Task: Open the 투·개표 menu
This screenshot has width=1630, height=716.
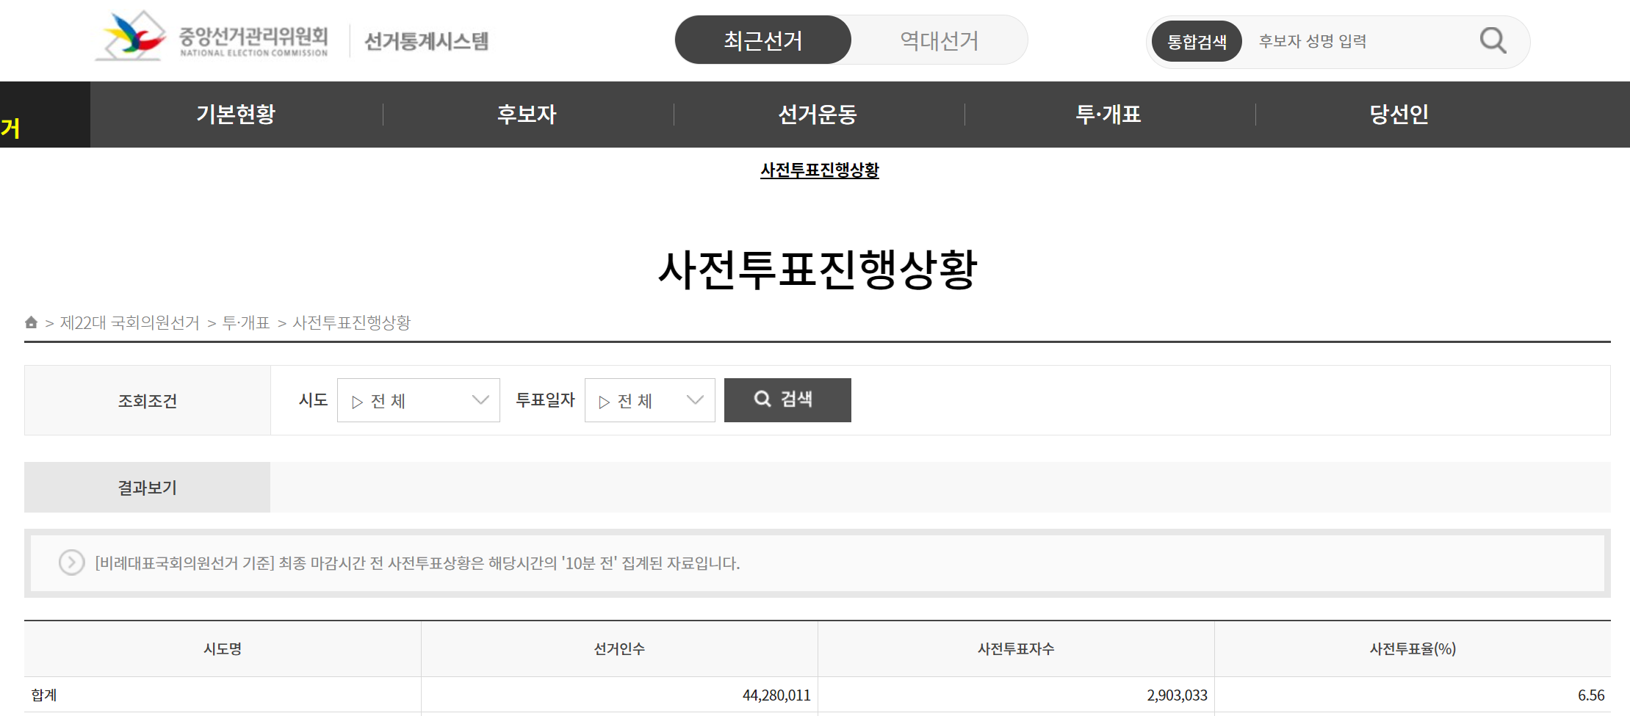Action: tap(1108, 115)
